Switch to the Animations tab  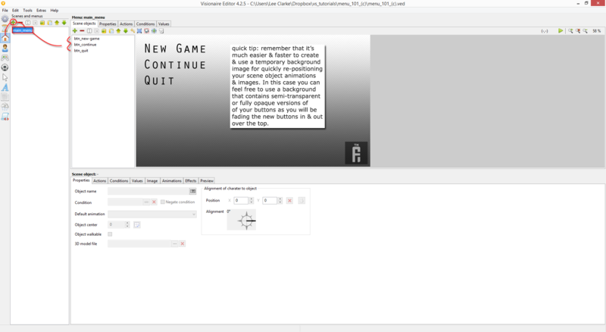172,180
